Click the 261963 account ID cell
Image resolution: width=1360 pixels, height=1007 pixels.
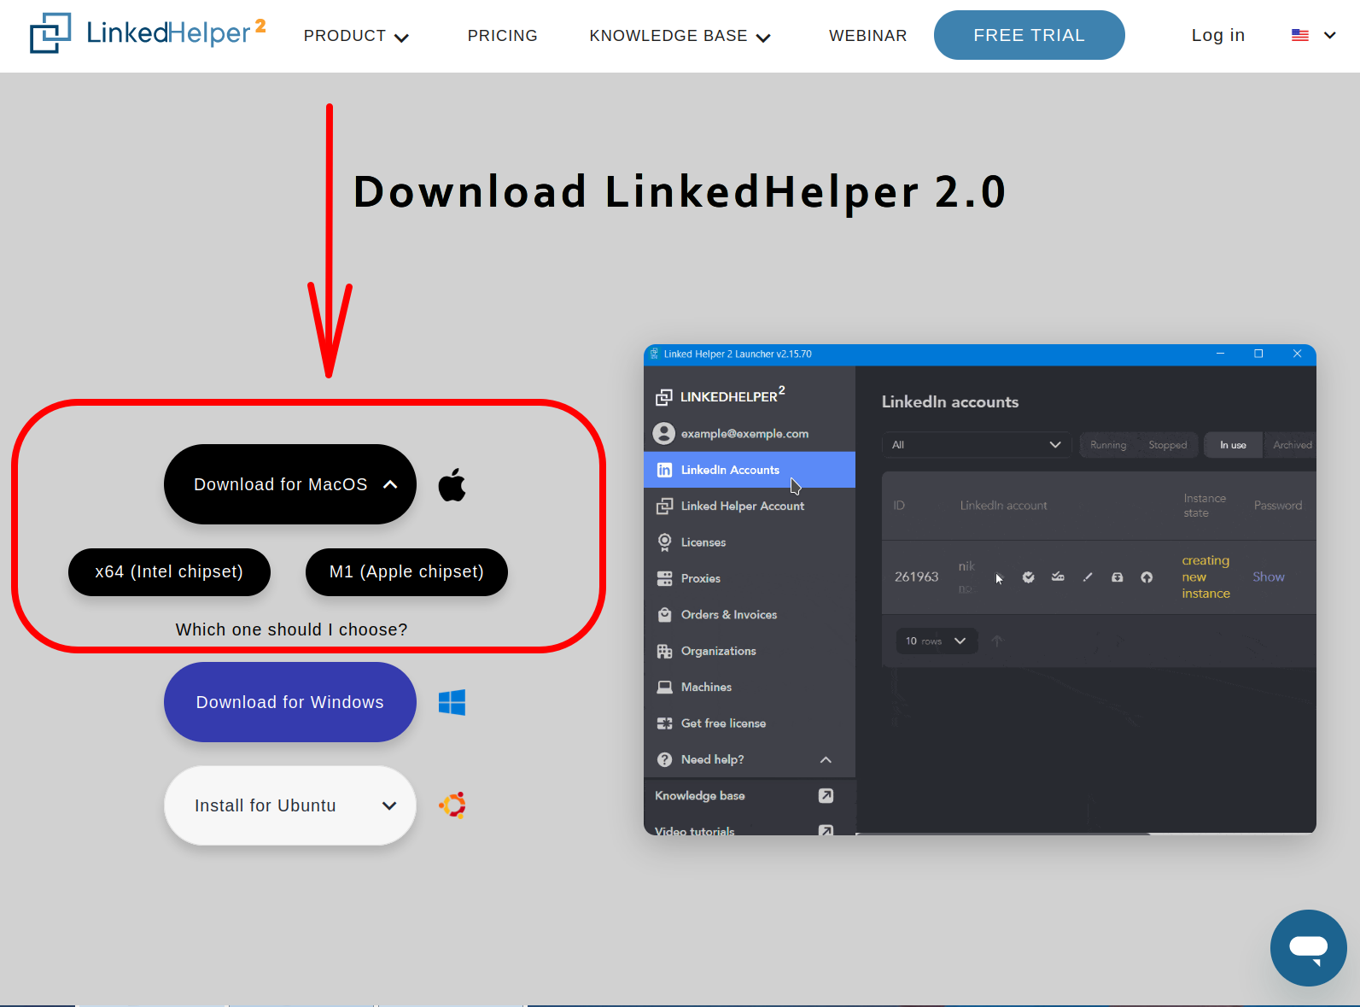pyautogui.click(x=916, y=577)
